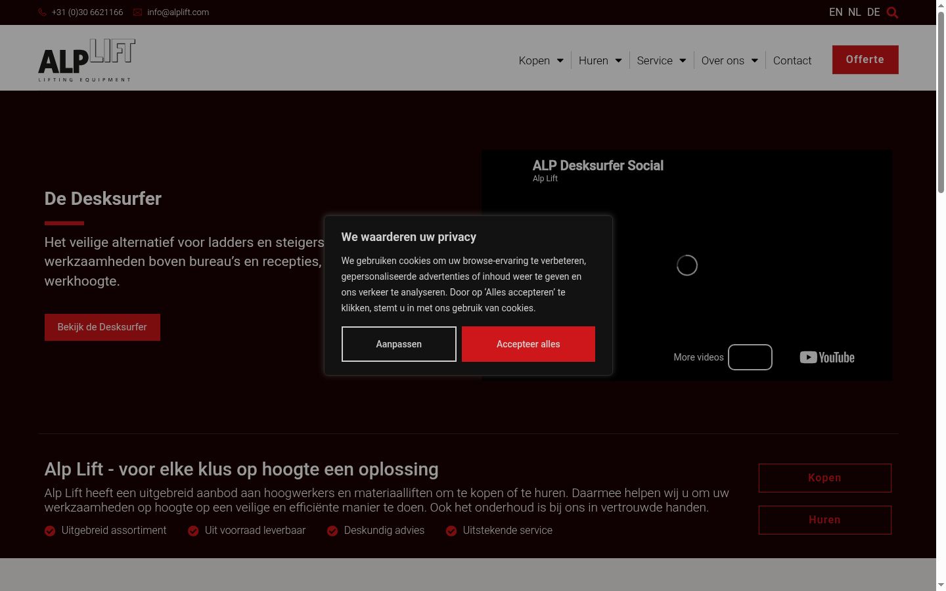The image size is (946, 591).
Task: Go to the Contact page
Action: coord(792,60)
